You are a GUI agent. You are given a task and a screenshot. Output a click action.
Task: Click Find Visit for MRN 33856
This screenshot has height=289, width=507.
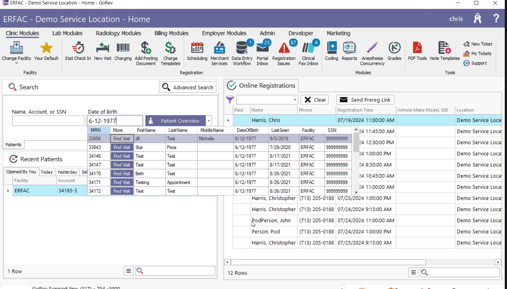[122, 138]
